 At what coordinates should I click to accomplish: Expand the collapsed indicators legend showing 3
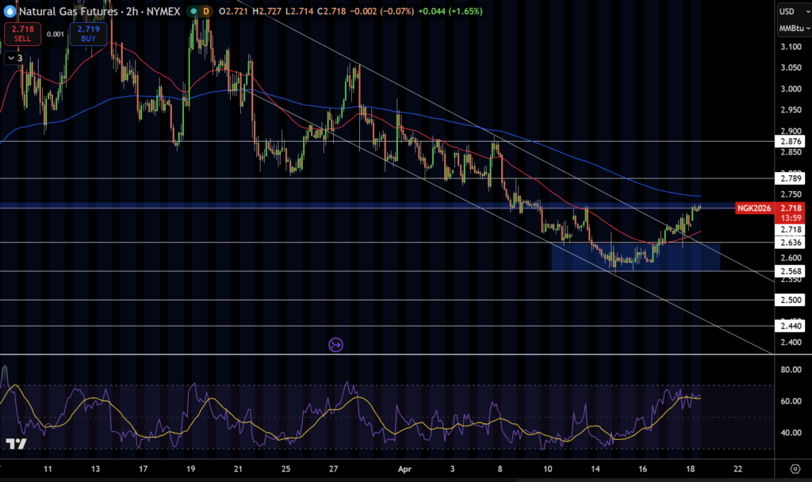14,58
